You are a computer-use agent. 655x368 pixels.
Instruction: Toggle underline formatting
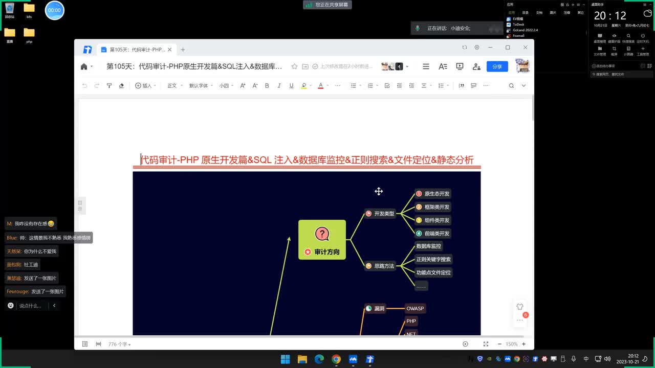pyautogui.click(x=291, y=86)
